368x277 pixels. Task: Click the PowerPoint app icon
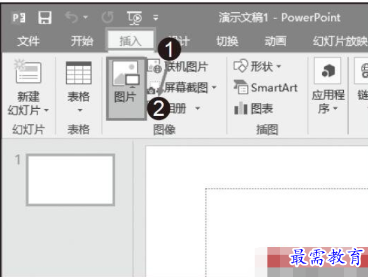click(18, 18)
